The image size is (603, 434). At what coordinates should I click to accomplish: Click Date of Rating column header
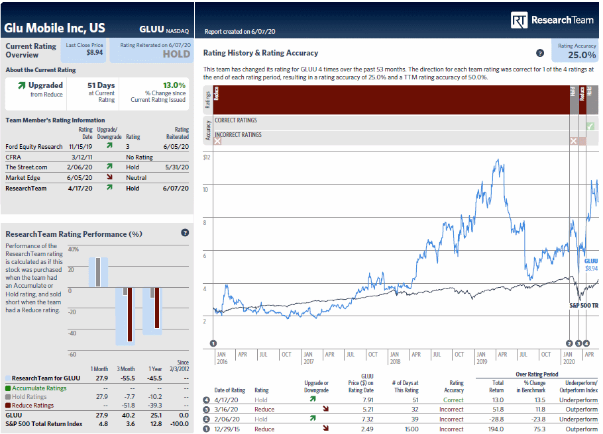(x=229, y=390)
